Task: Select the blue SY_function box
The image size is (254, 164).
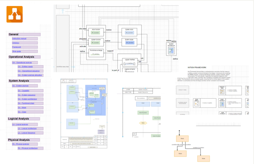Action: pyautogui.click(x=130, y=43)
